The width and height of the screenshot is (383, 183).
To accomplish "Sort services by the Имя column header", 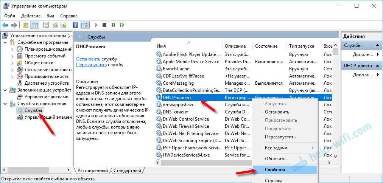I will 162,46.
